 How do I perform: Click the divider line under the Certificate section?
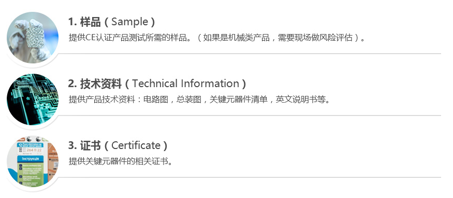(x=250, y=177)
